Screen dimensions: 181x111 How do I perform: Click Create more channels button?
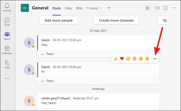(116, 20)
